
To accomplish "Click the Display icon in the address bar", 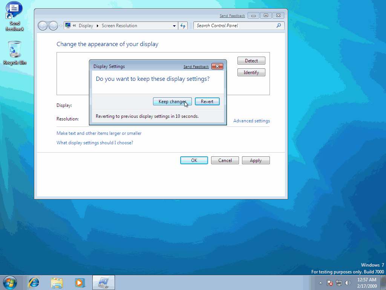I will pyautogui.click(x=68, y=25).
